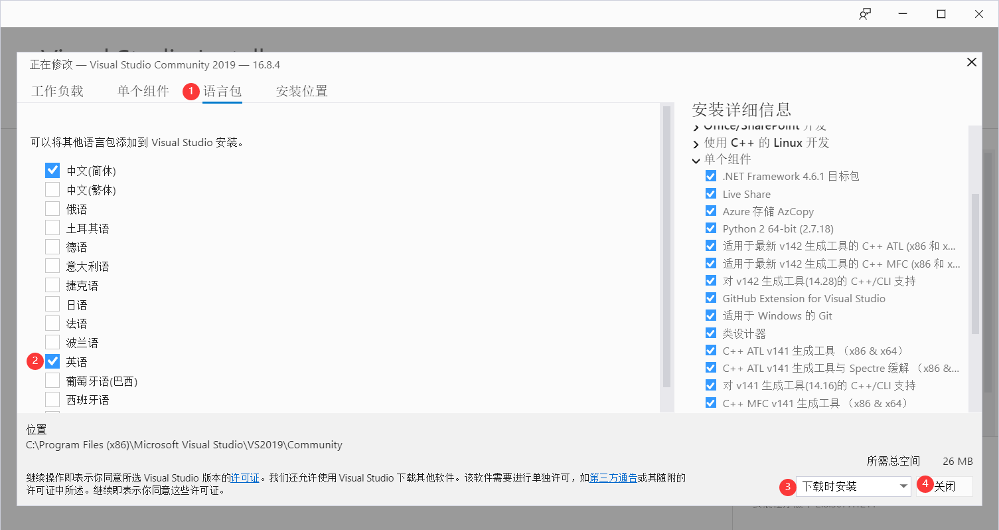Tick the 捷克语 checkbox
Viewport: 999px width, 530px height.
tap(52, 286)
